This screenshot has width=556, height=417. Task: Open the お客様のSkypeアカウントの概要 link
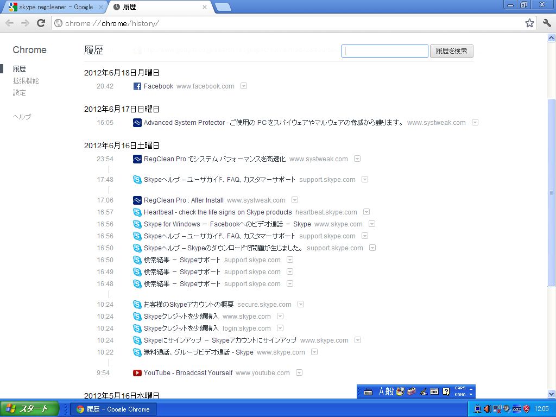click(188, 304)
